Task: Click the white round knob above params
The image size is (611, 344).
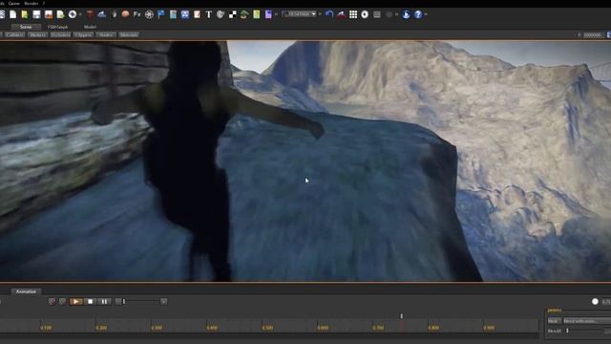Action: coord(595,302)
